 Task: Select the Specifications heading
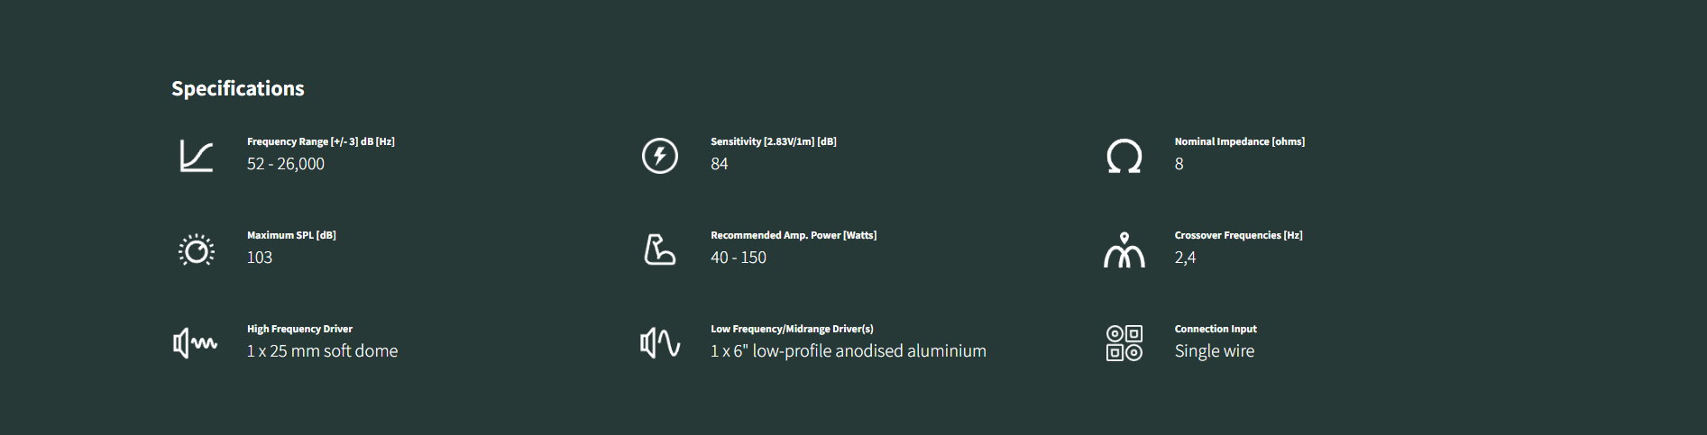tap(238, 88)
